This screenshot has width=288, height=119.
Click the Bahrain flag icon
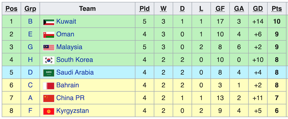49,86
